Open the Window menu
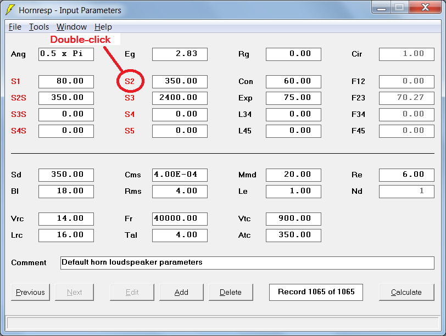 tap(71, 27)
